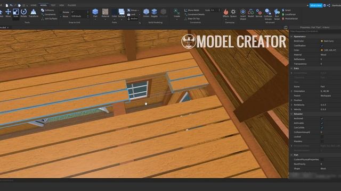The image size is (341, 191).
Task: Select the Scale tool
Action: pos(15,12)
